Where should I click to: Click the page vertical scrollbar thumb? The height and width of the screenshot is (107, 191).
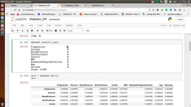pyautogui.click(x=190, y=46)
